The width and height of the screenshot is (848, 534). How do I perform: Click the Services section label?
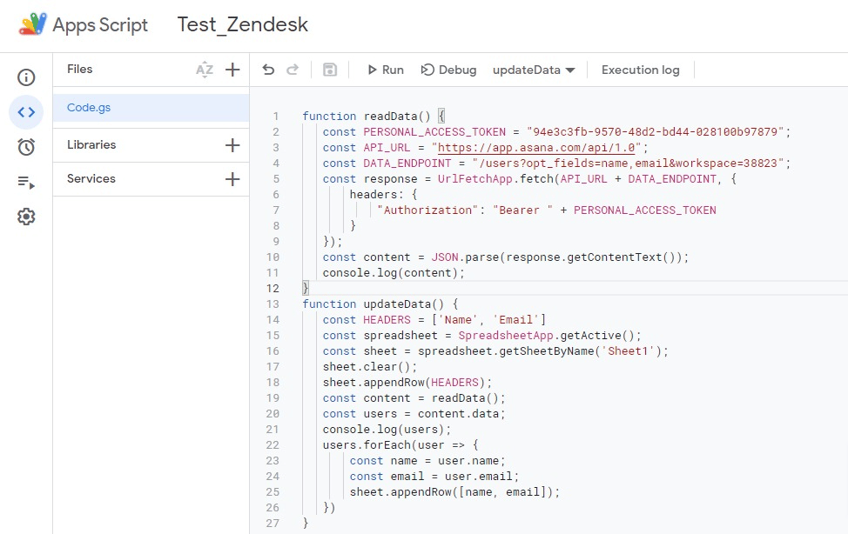tap(91, 179)
